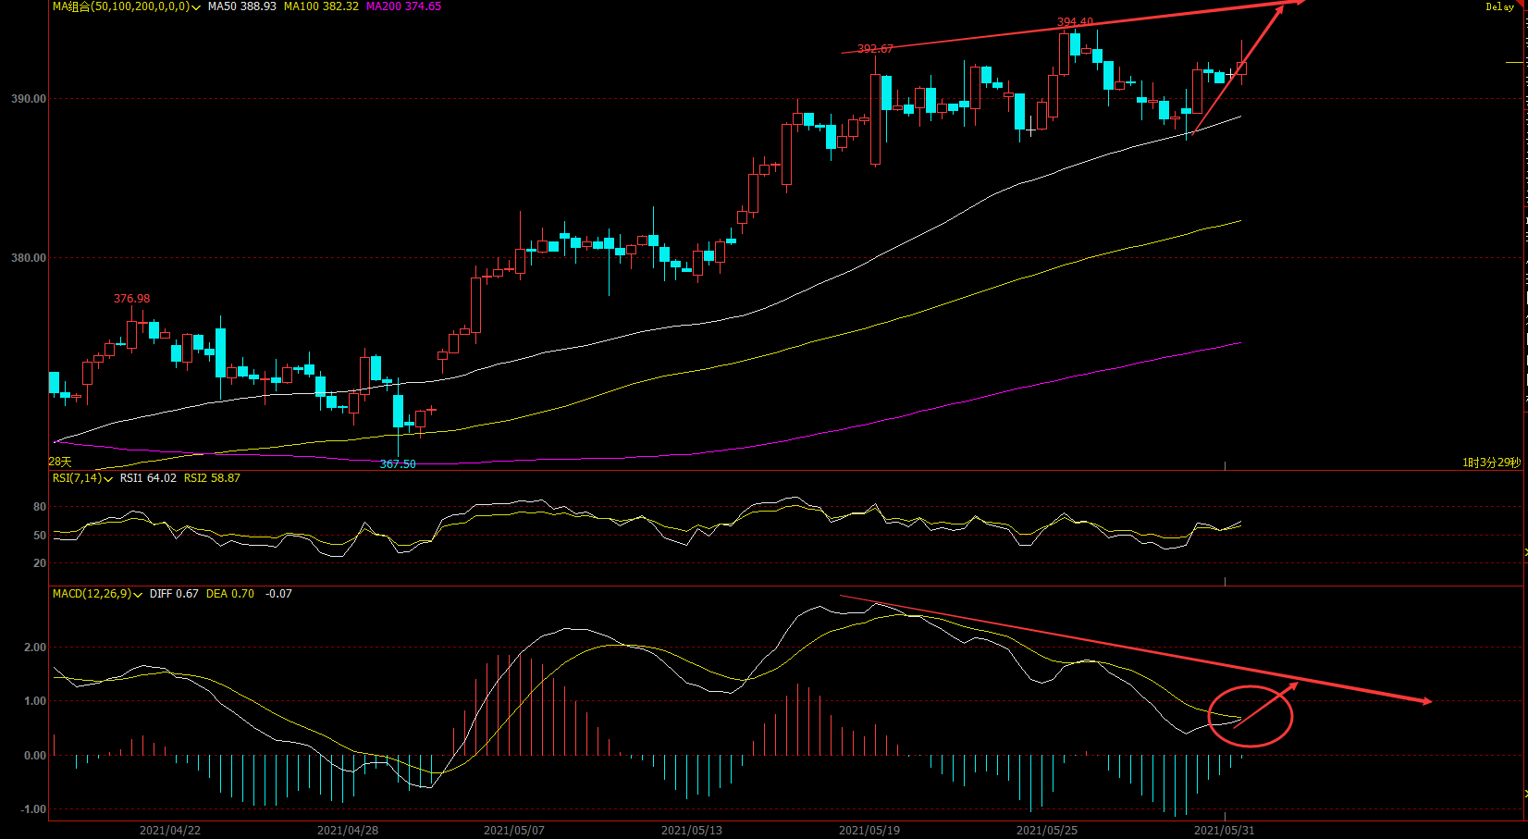The height and width of the screenshot is (839, 1528).
Task: Click the MACD 1.00 axis label
Action: [34, 701]
